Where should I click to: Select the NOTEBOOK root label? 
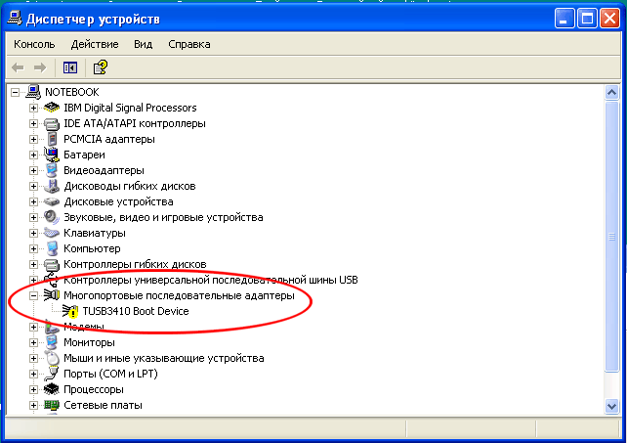[72, 92]
